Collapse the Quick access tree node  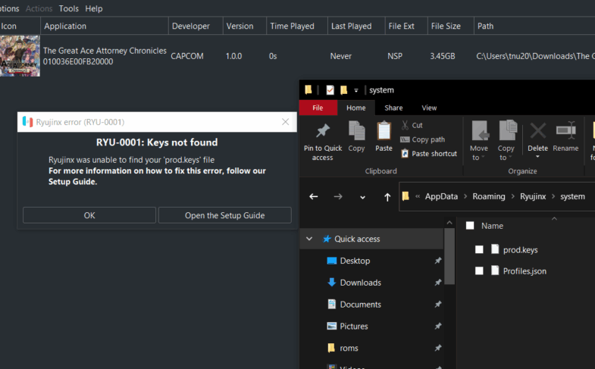coord(309,239)
